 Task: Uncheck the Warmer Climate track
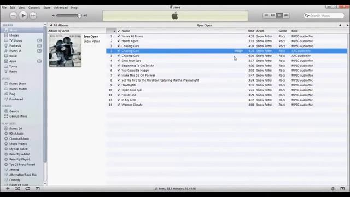[119, 105]
